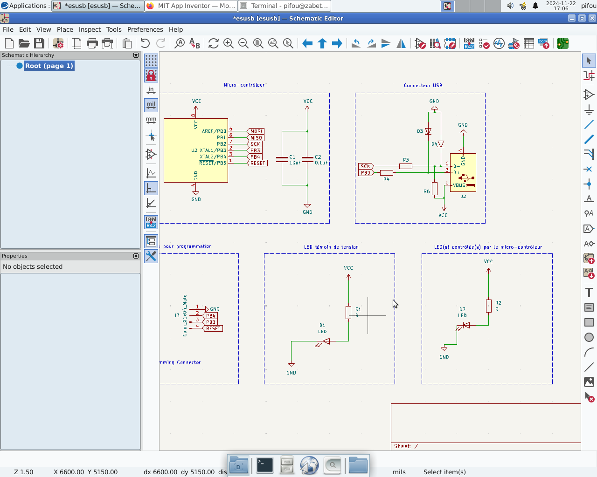Click top toolbar Annotate R?? R42 icon
Viewport: 597px width, 477px height.
[469, 43]
